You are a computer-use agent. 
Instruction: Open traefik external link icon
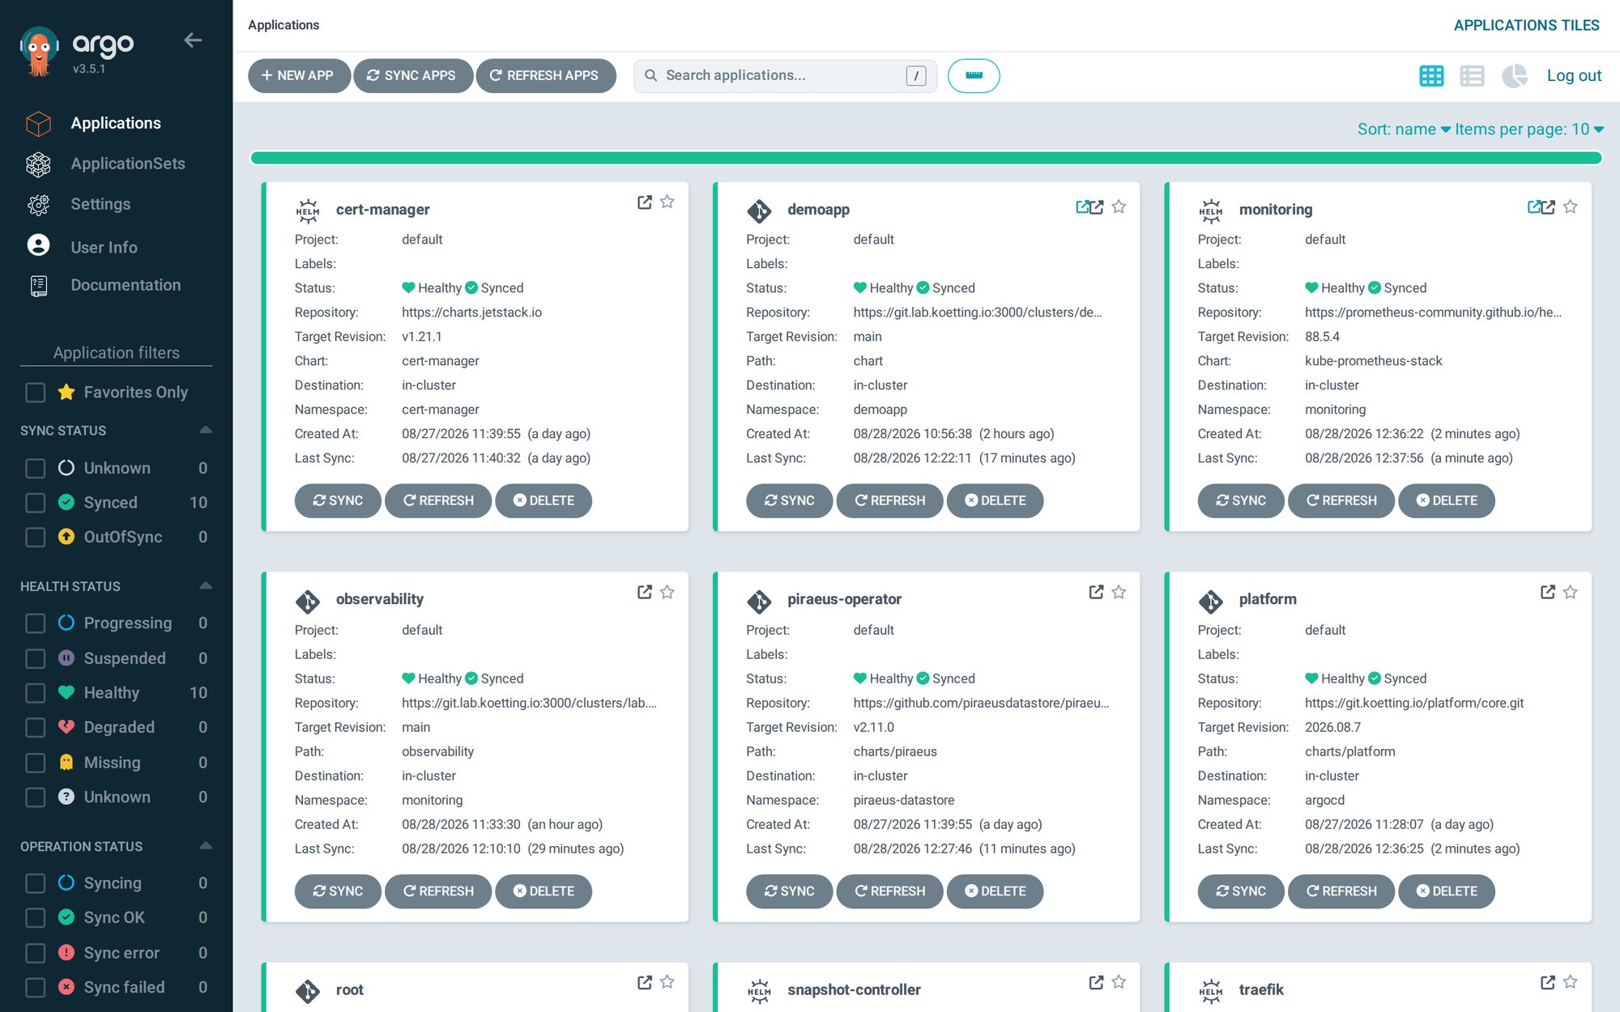1548,983
